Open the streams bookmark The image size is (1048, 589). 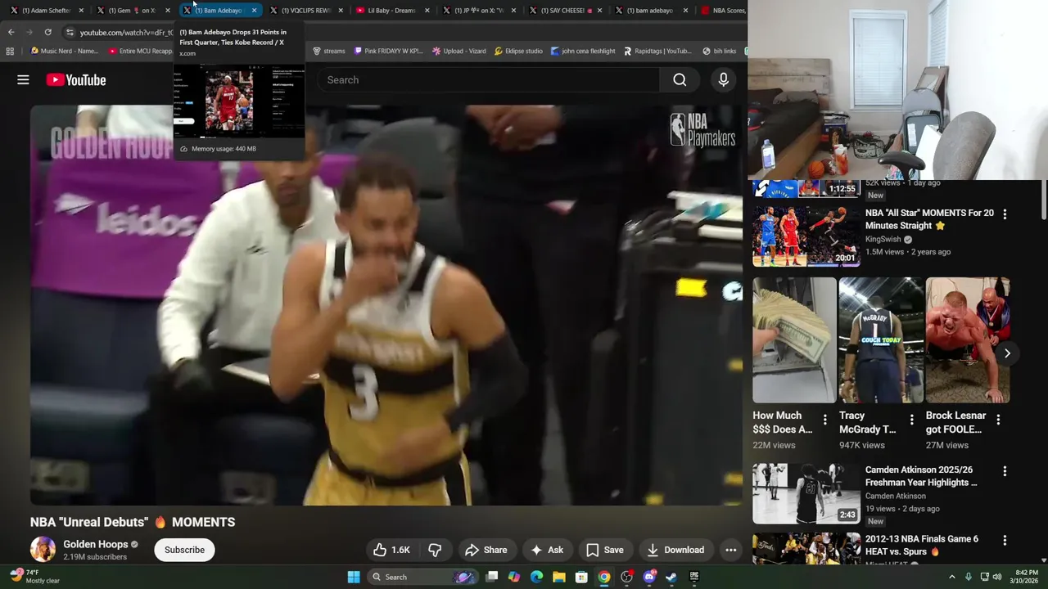tap(328, 51)
